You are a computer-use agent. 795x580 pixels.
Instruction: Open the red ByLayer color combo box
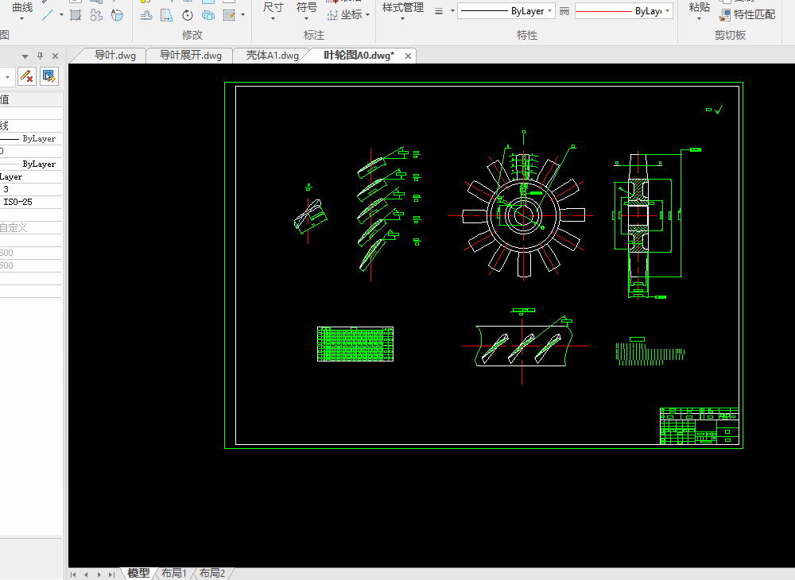623,11
